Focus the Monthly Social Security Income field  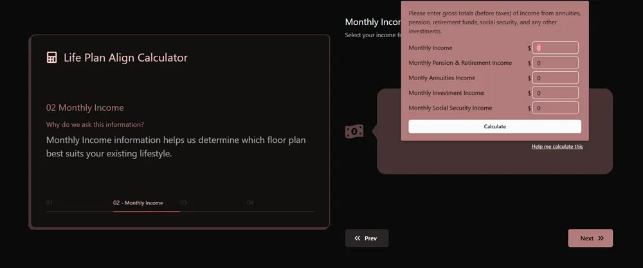pos(556,108)
